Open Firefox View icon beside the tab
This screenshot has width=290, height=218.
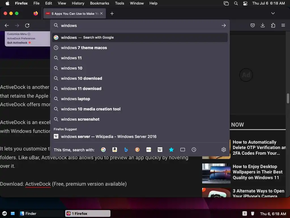pos(35,13)
